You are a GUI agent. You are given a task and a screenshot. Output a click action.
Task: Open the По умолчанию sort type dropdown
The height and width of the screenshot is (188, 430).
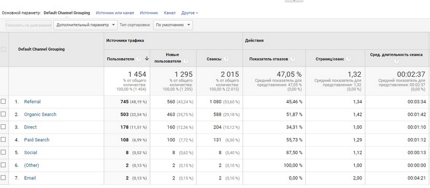[173, 25]
